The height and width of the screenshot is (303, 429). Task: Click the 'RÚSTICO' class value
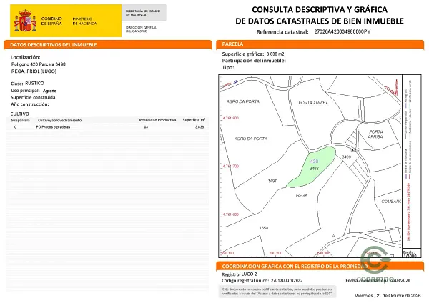[34, 83]
